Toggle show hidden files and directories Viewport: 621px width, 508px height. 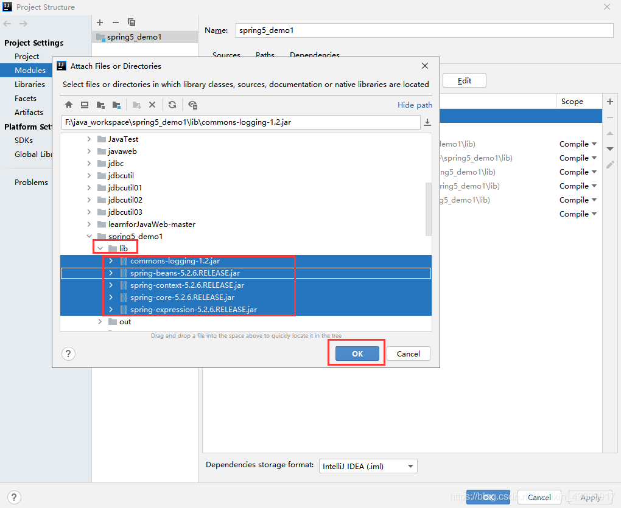tap(193, 105)
